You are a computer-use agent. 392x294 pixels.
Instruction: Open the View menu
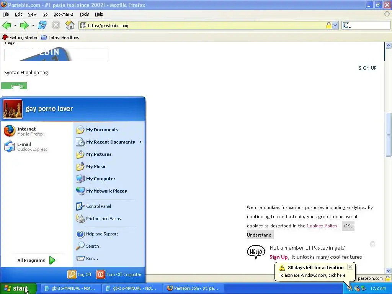(x=32, y=14)
